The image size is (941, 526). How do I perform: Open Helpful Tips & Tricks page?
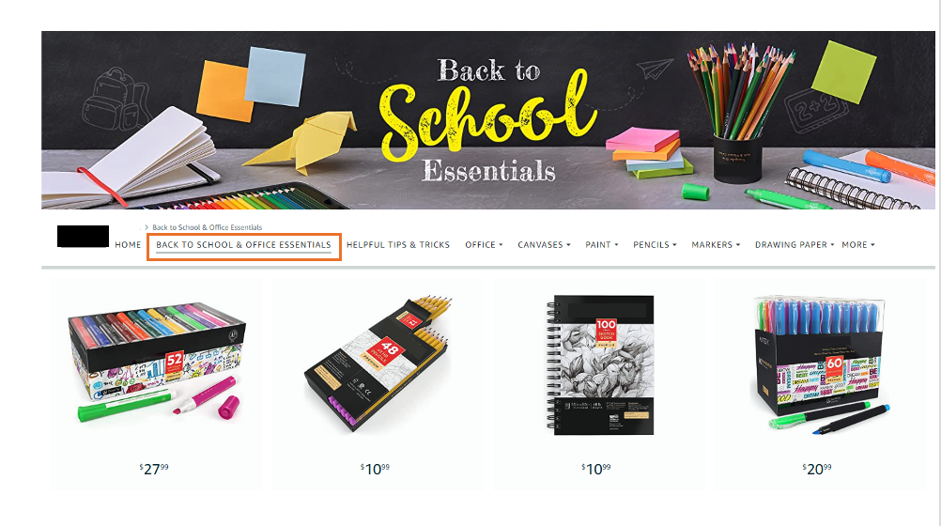point(398,245)
